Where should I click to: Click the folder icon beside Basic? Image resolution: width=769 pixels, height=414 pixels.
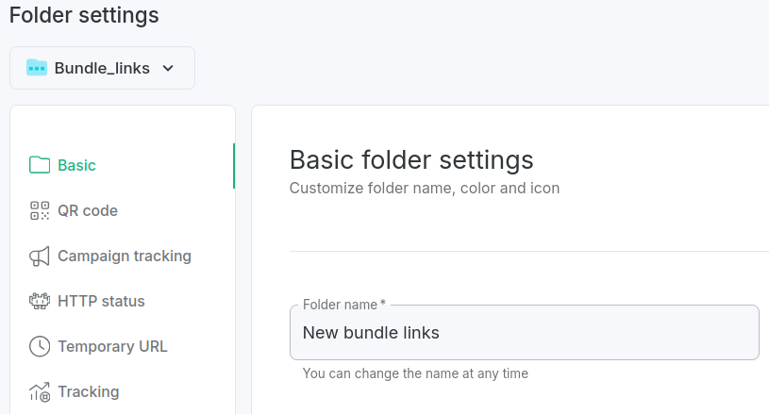point(40,165)
